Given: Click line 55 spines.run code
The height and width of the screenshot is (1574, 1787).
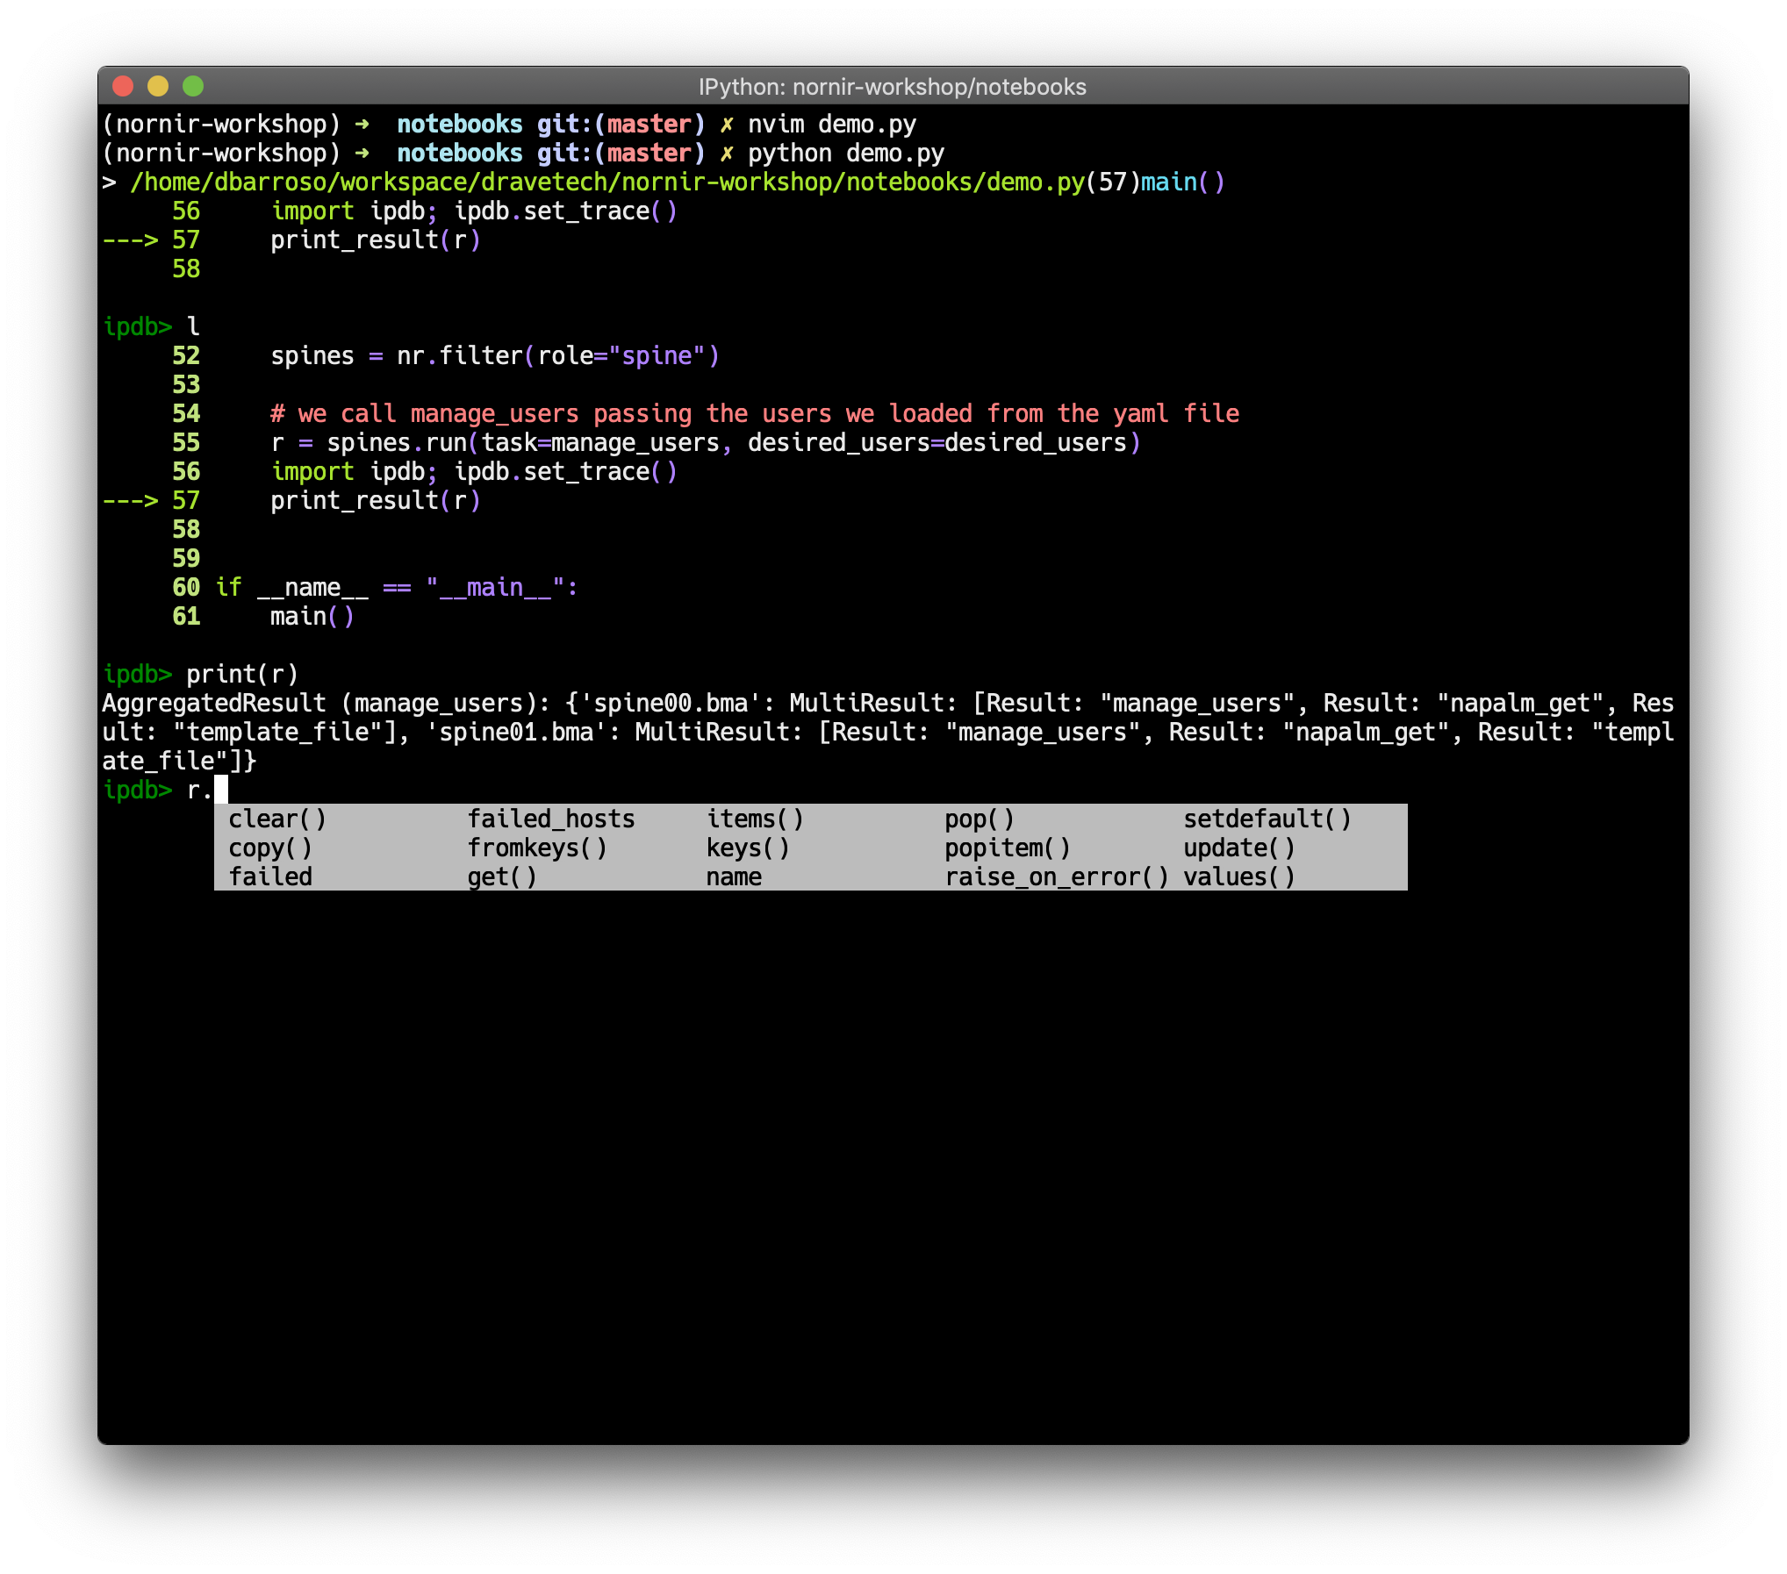Looking at the screenshot, I should (706, 442).
